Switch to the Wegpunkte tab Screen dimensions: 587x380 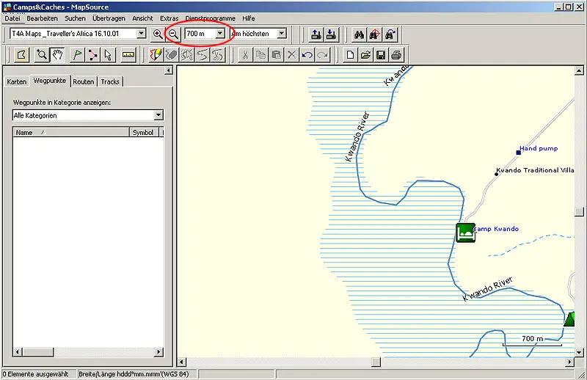(49, 81)
